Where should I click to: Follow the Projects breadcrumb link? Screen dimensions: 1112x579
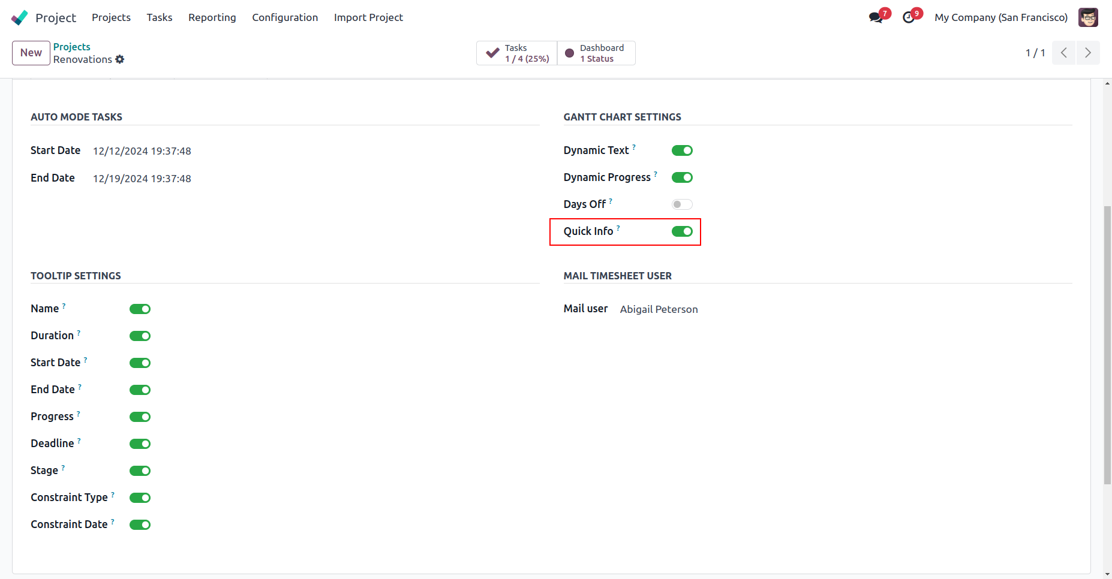pyautogui.click(x=72, y=47)
